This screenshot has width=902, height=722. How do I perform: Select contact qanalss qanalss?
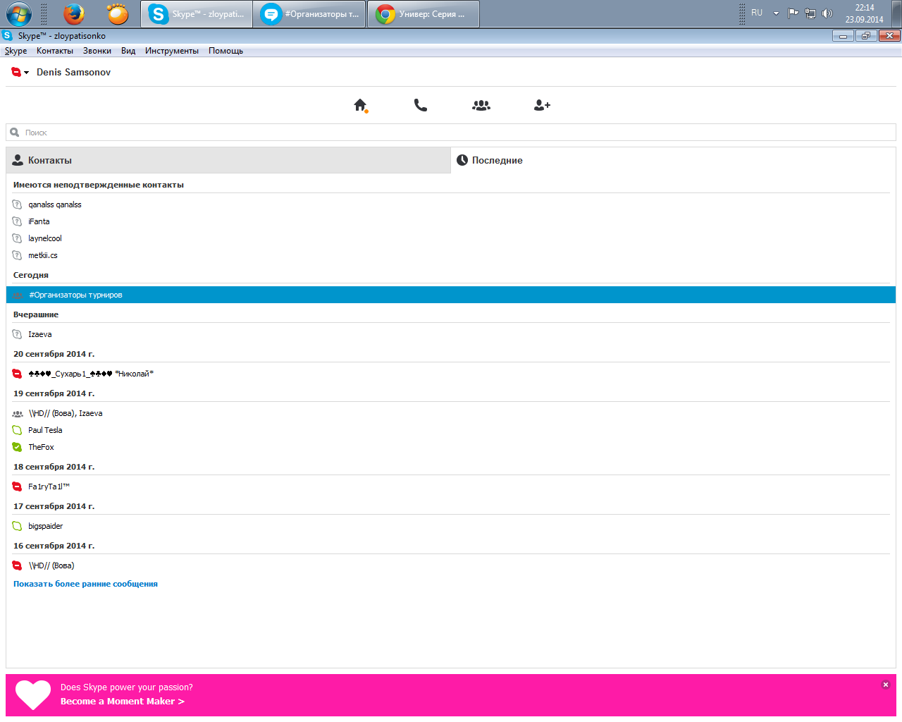tap(451, 204)
